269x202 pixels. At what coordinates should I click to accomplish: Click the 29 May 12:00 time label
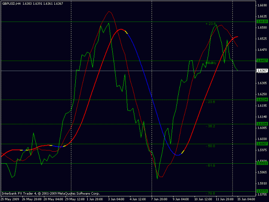[75, 199]
